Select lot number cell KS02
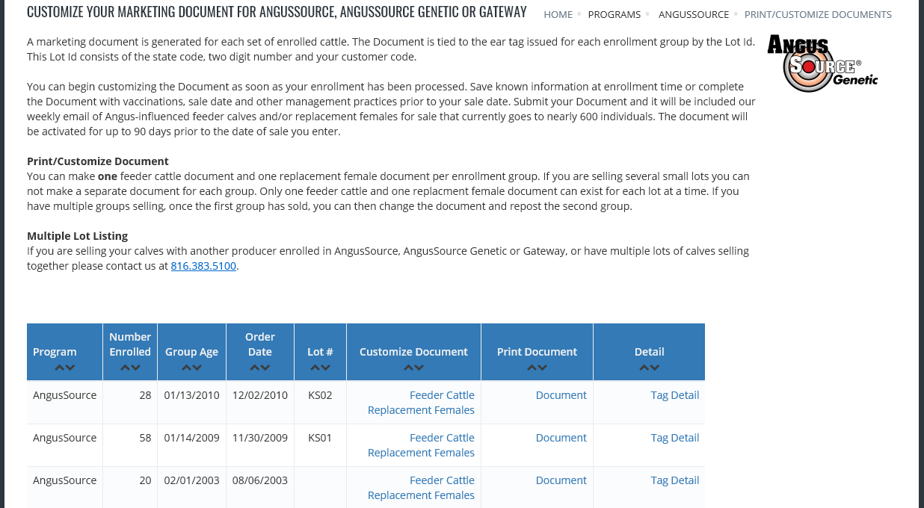Viewport: 924px width, 508px height. pyautogui.click(x=320, y=395)
